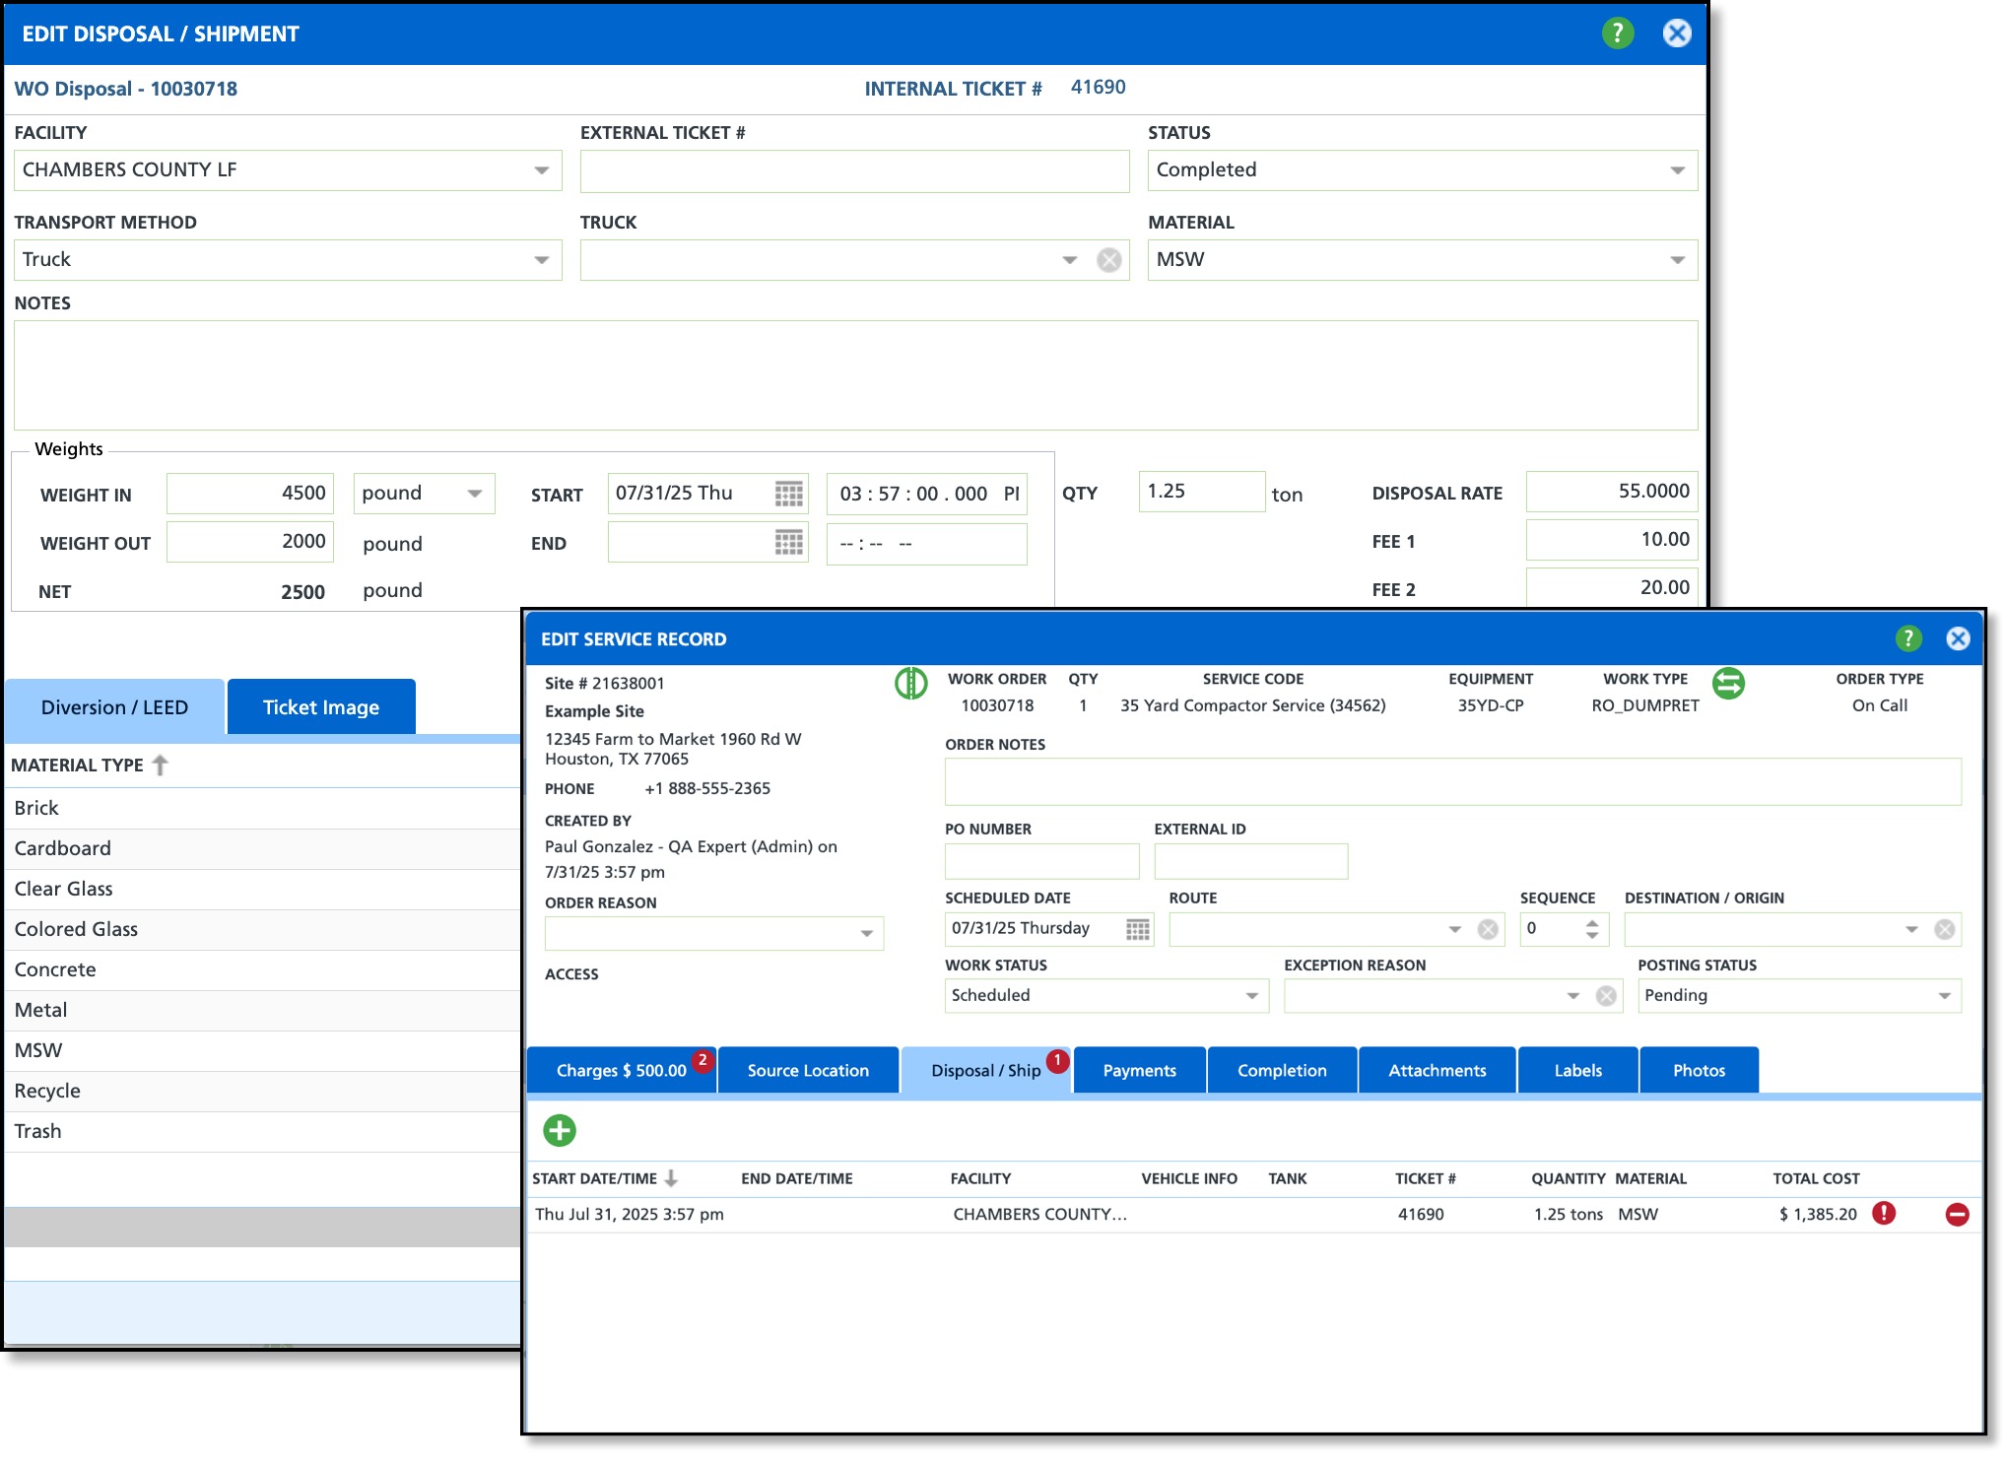Open END date calendar picker icon
This screenshot has height=1466, width=2006.
[788, 543]
